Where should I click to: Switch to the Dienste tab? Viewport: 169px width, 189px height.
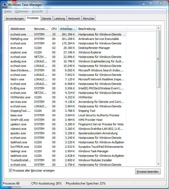[46, 19]
